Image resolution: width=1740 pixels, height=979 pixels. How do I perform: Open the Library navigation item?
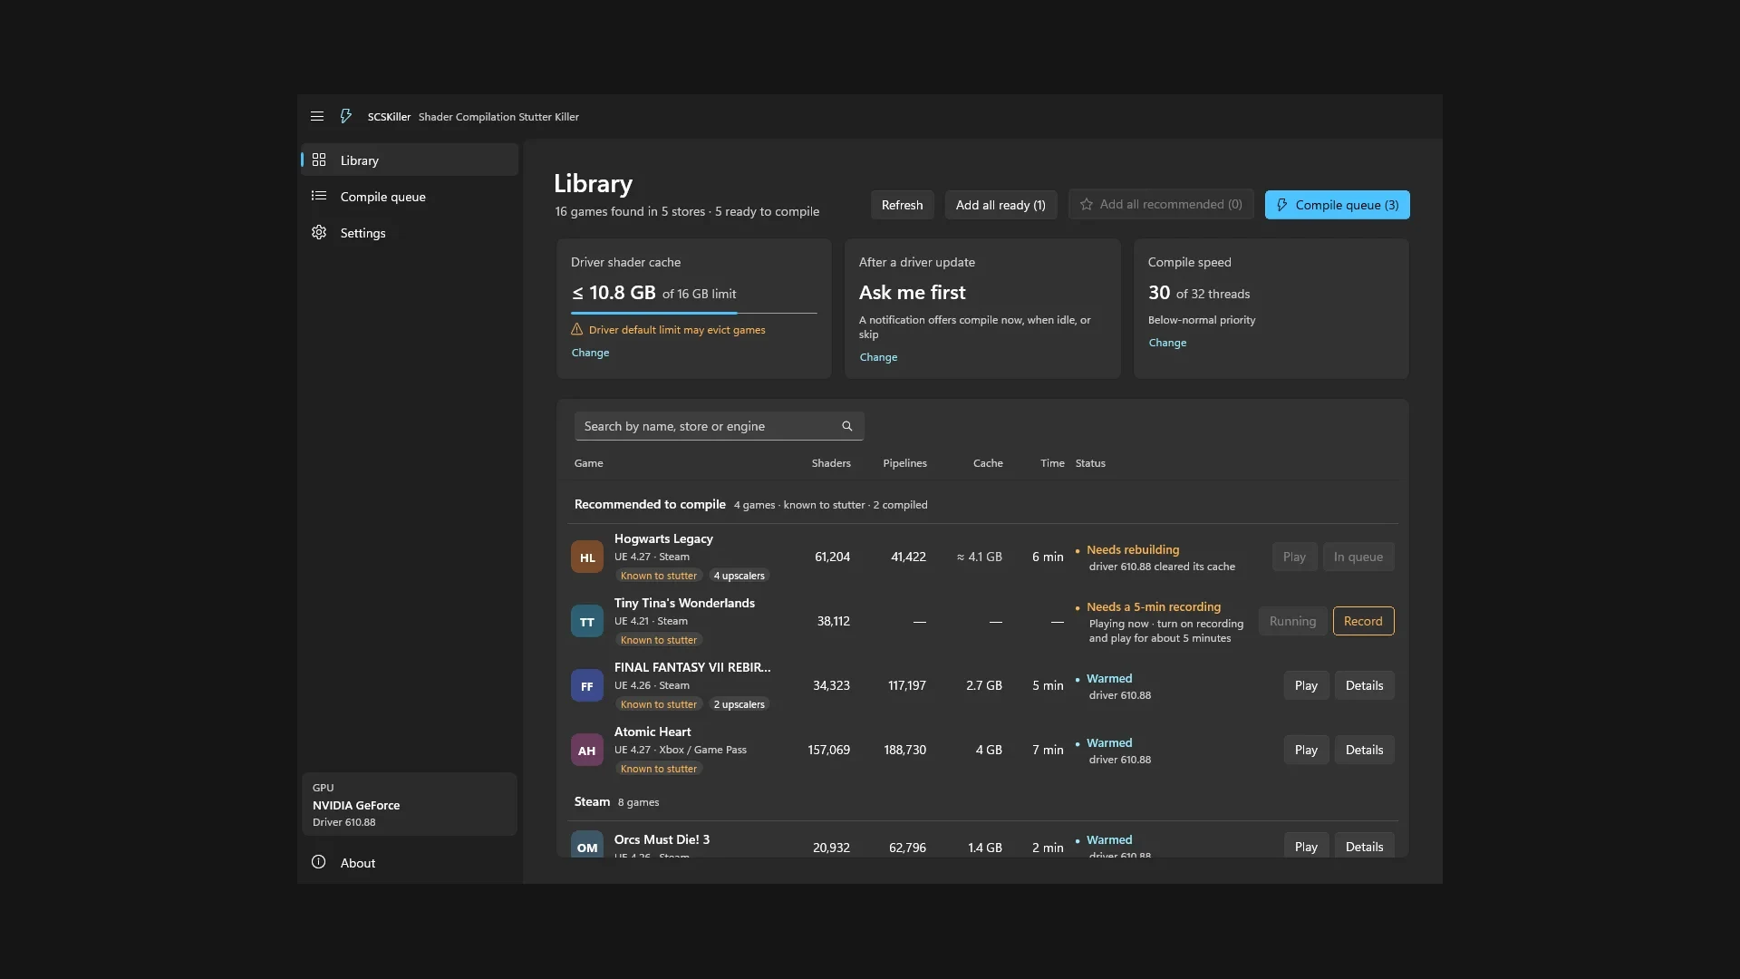410,160
